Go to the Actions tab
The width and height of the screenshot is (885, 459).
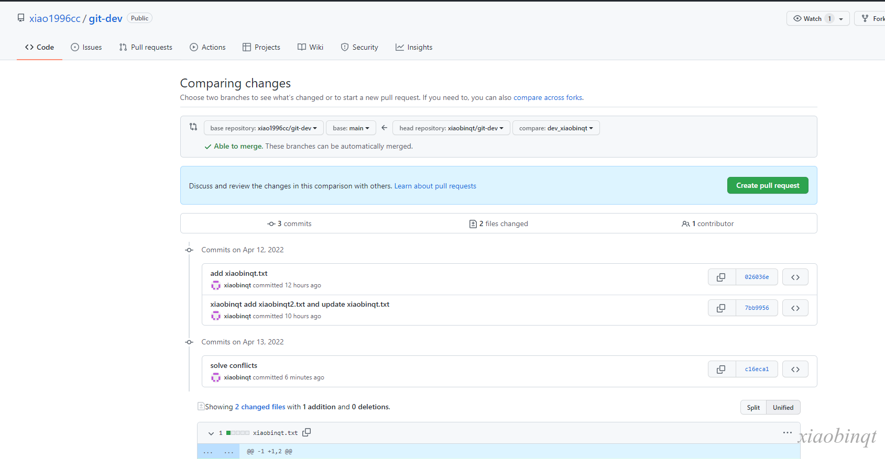click(207, 47)
